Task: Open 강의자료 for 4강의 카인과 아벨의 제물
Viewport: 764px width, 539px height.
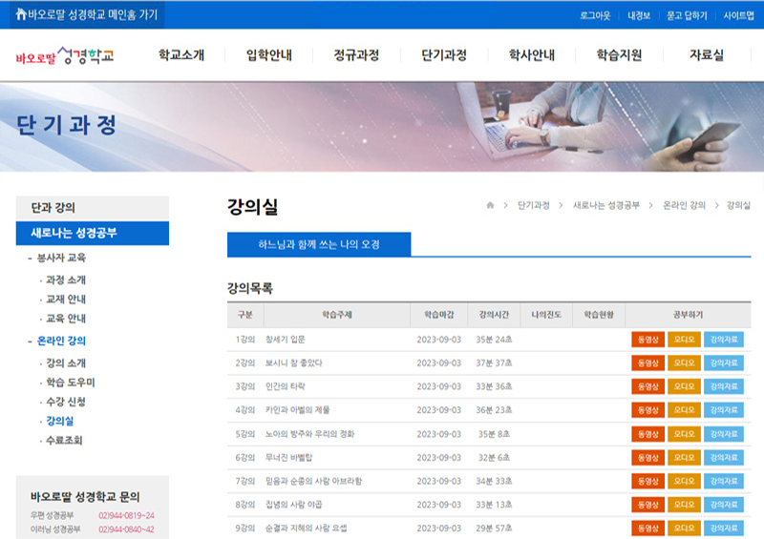Action: tap(724, 410)
